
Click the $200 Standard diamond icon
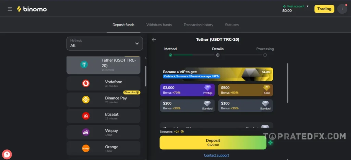coord(207,104)
